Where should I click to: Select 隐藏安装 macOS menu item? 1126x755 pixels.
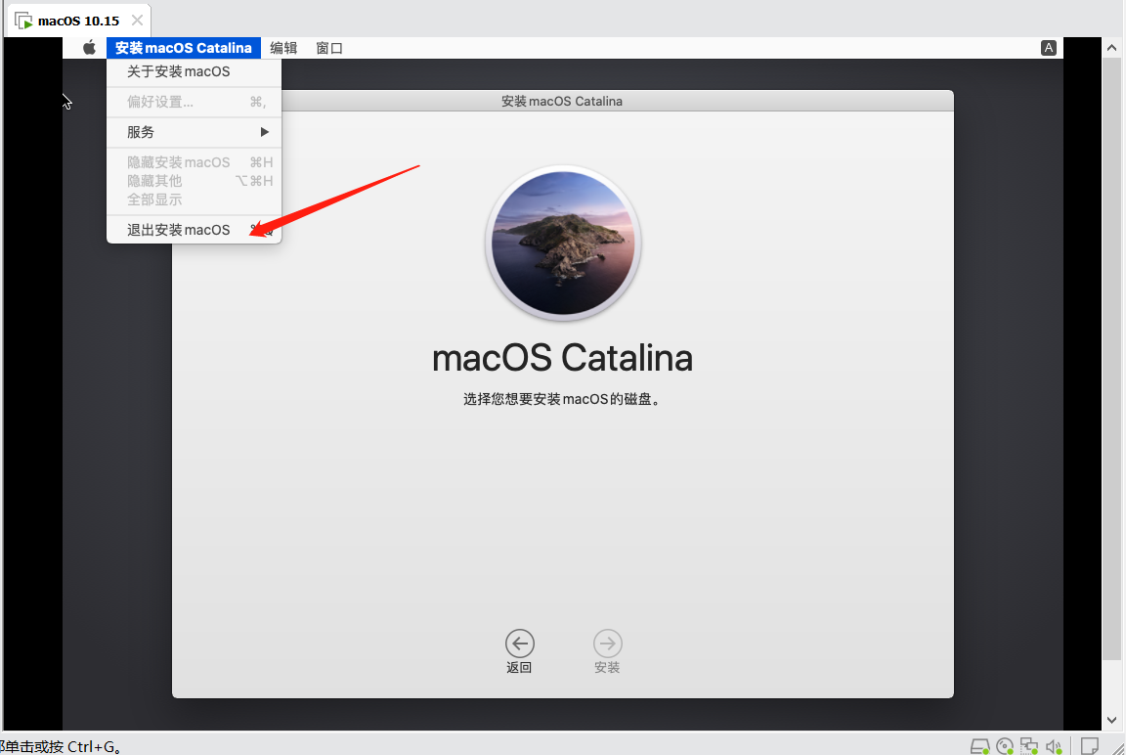[194, 162]
